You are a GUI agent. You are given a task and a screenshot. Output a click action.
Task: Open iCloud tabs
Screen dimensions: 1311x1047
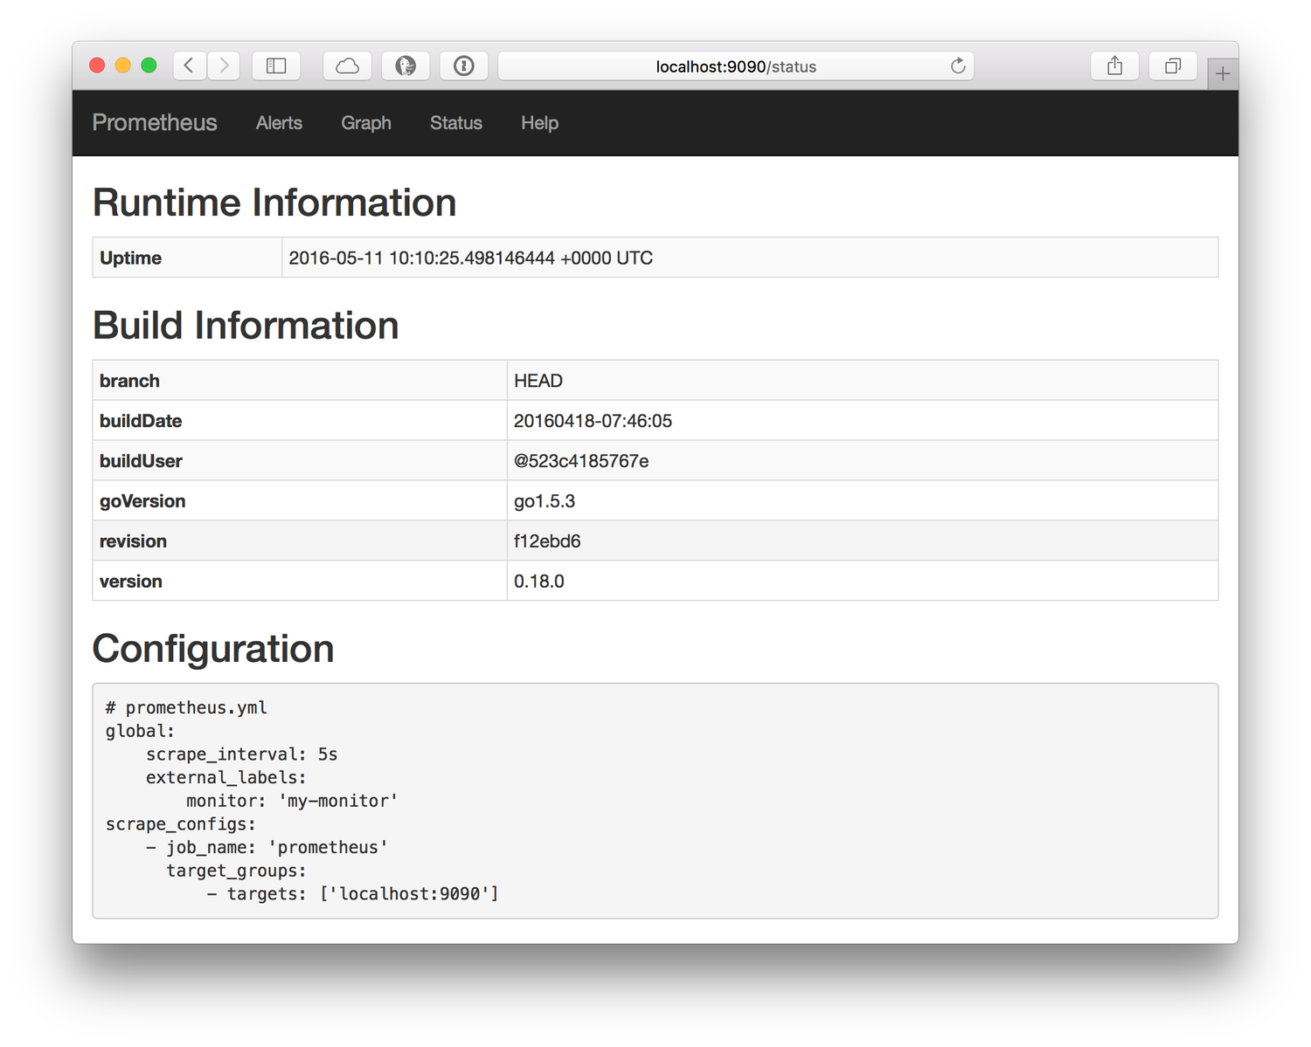347,65
